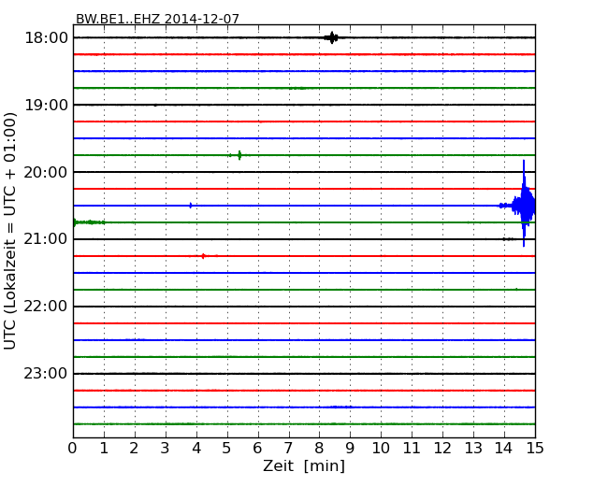Select the Zeit [min] axis label
Image resolution: width=608 pixels, height=486 pixels.
click(304, 465)
